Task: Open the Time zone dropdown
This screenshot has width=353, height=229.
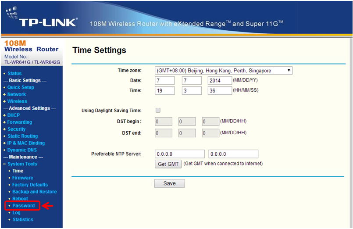Action: [224, 71]
